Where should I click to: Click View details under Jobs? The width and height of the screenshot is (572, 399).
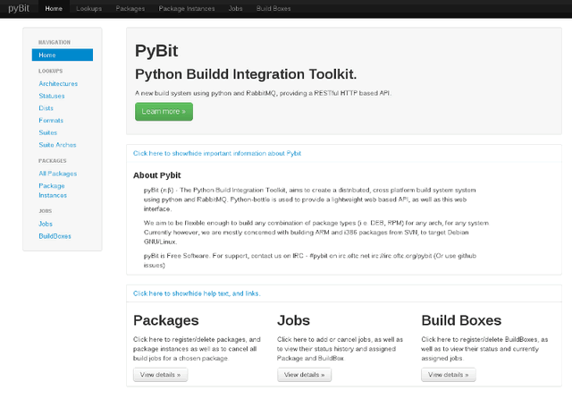[x=304, y=375]
